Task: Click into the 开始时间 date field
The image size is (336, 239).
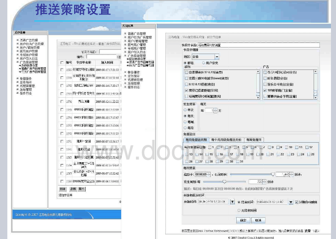Action: [x=214, y=202]
